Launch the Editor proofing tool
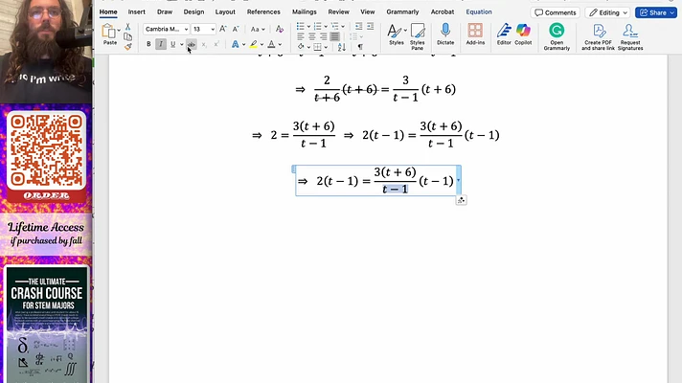Screen dimensions: 682x383 [x=504, y=31]
